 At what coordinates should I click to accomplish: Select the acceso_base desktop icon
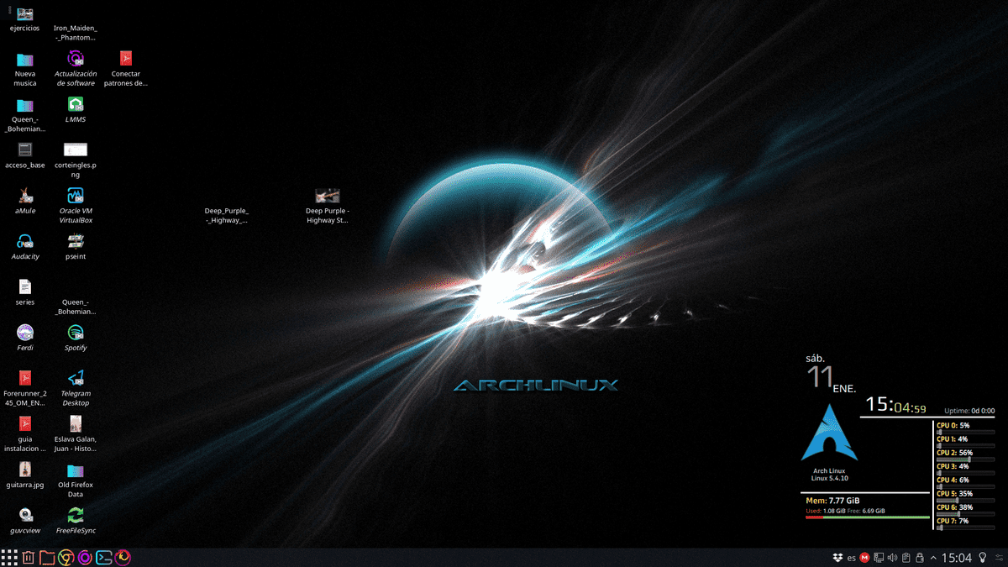click(x=25, y=155)
